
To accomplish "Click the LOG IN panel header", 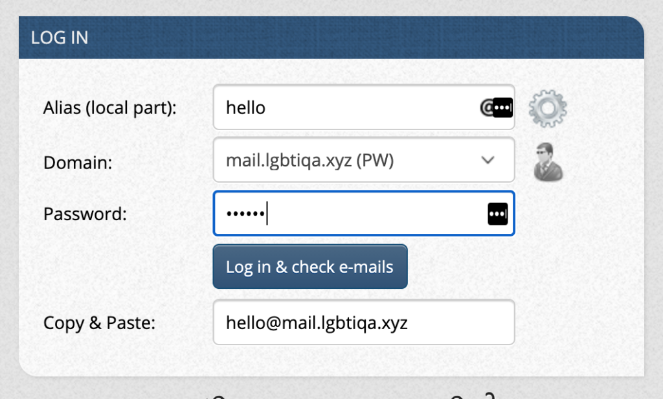I will click(x=331, y=38).
